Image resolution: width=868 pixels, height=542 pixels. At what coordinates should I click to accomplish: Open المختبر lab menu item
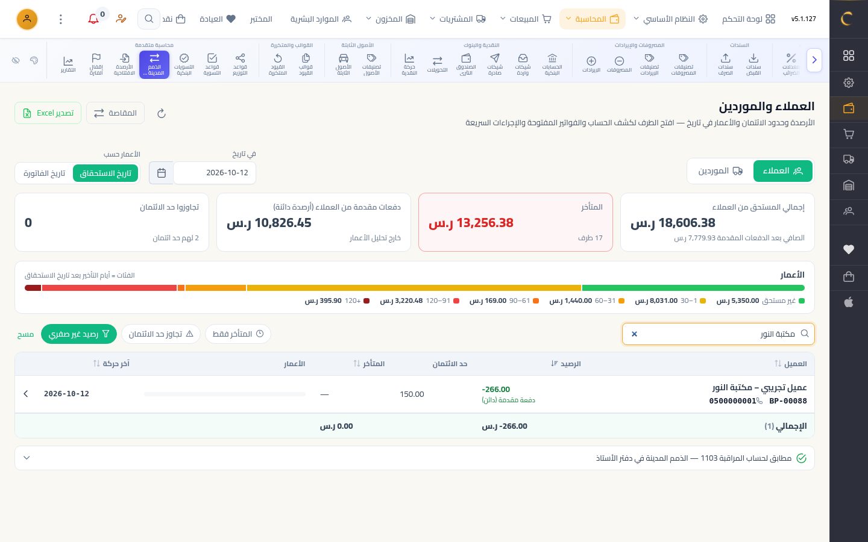261,19
